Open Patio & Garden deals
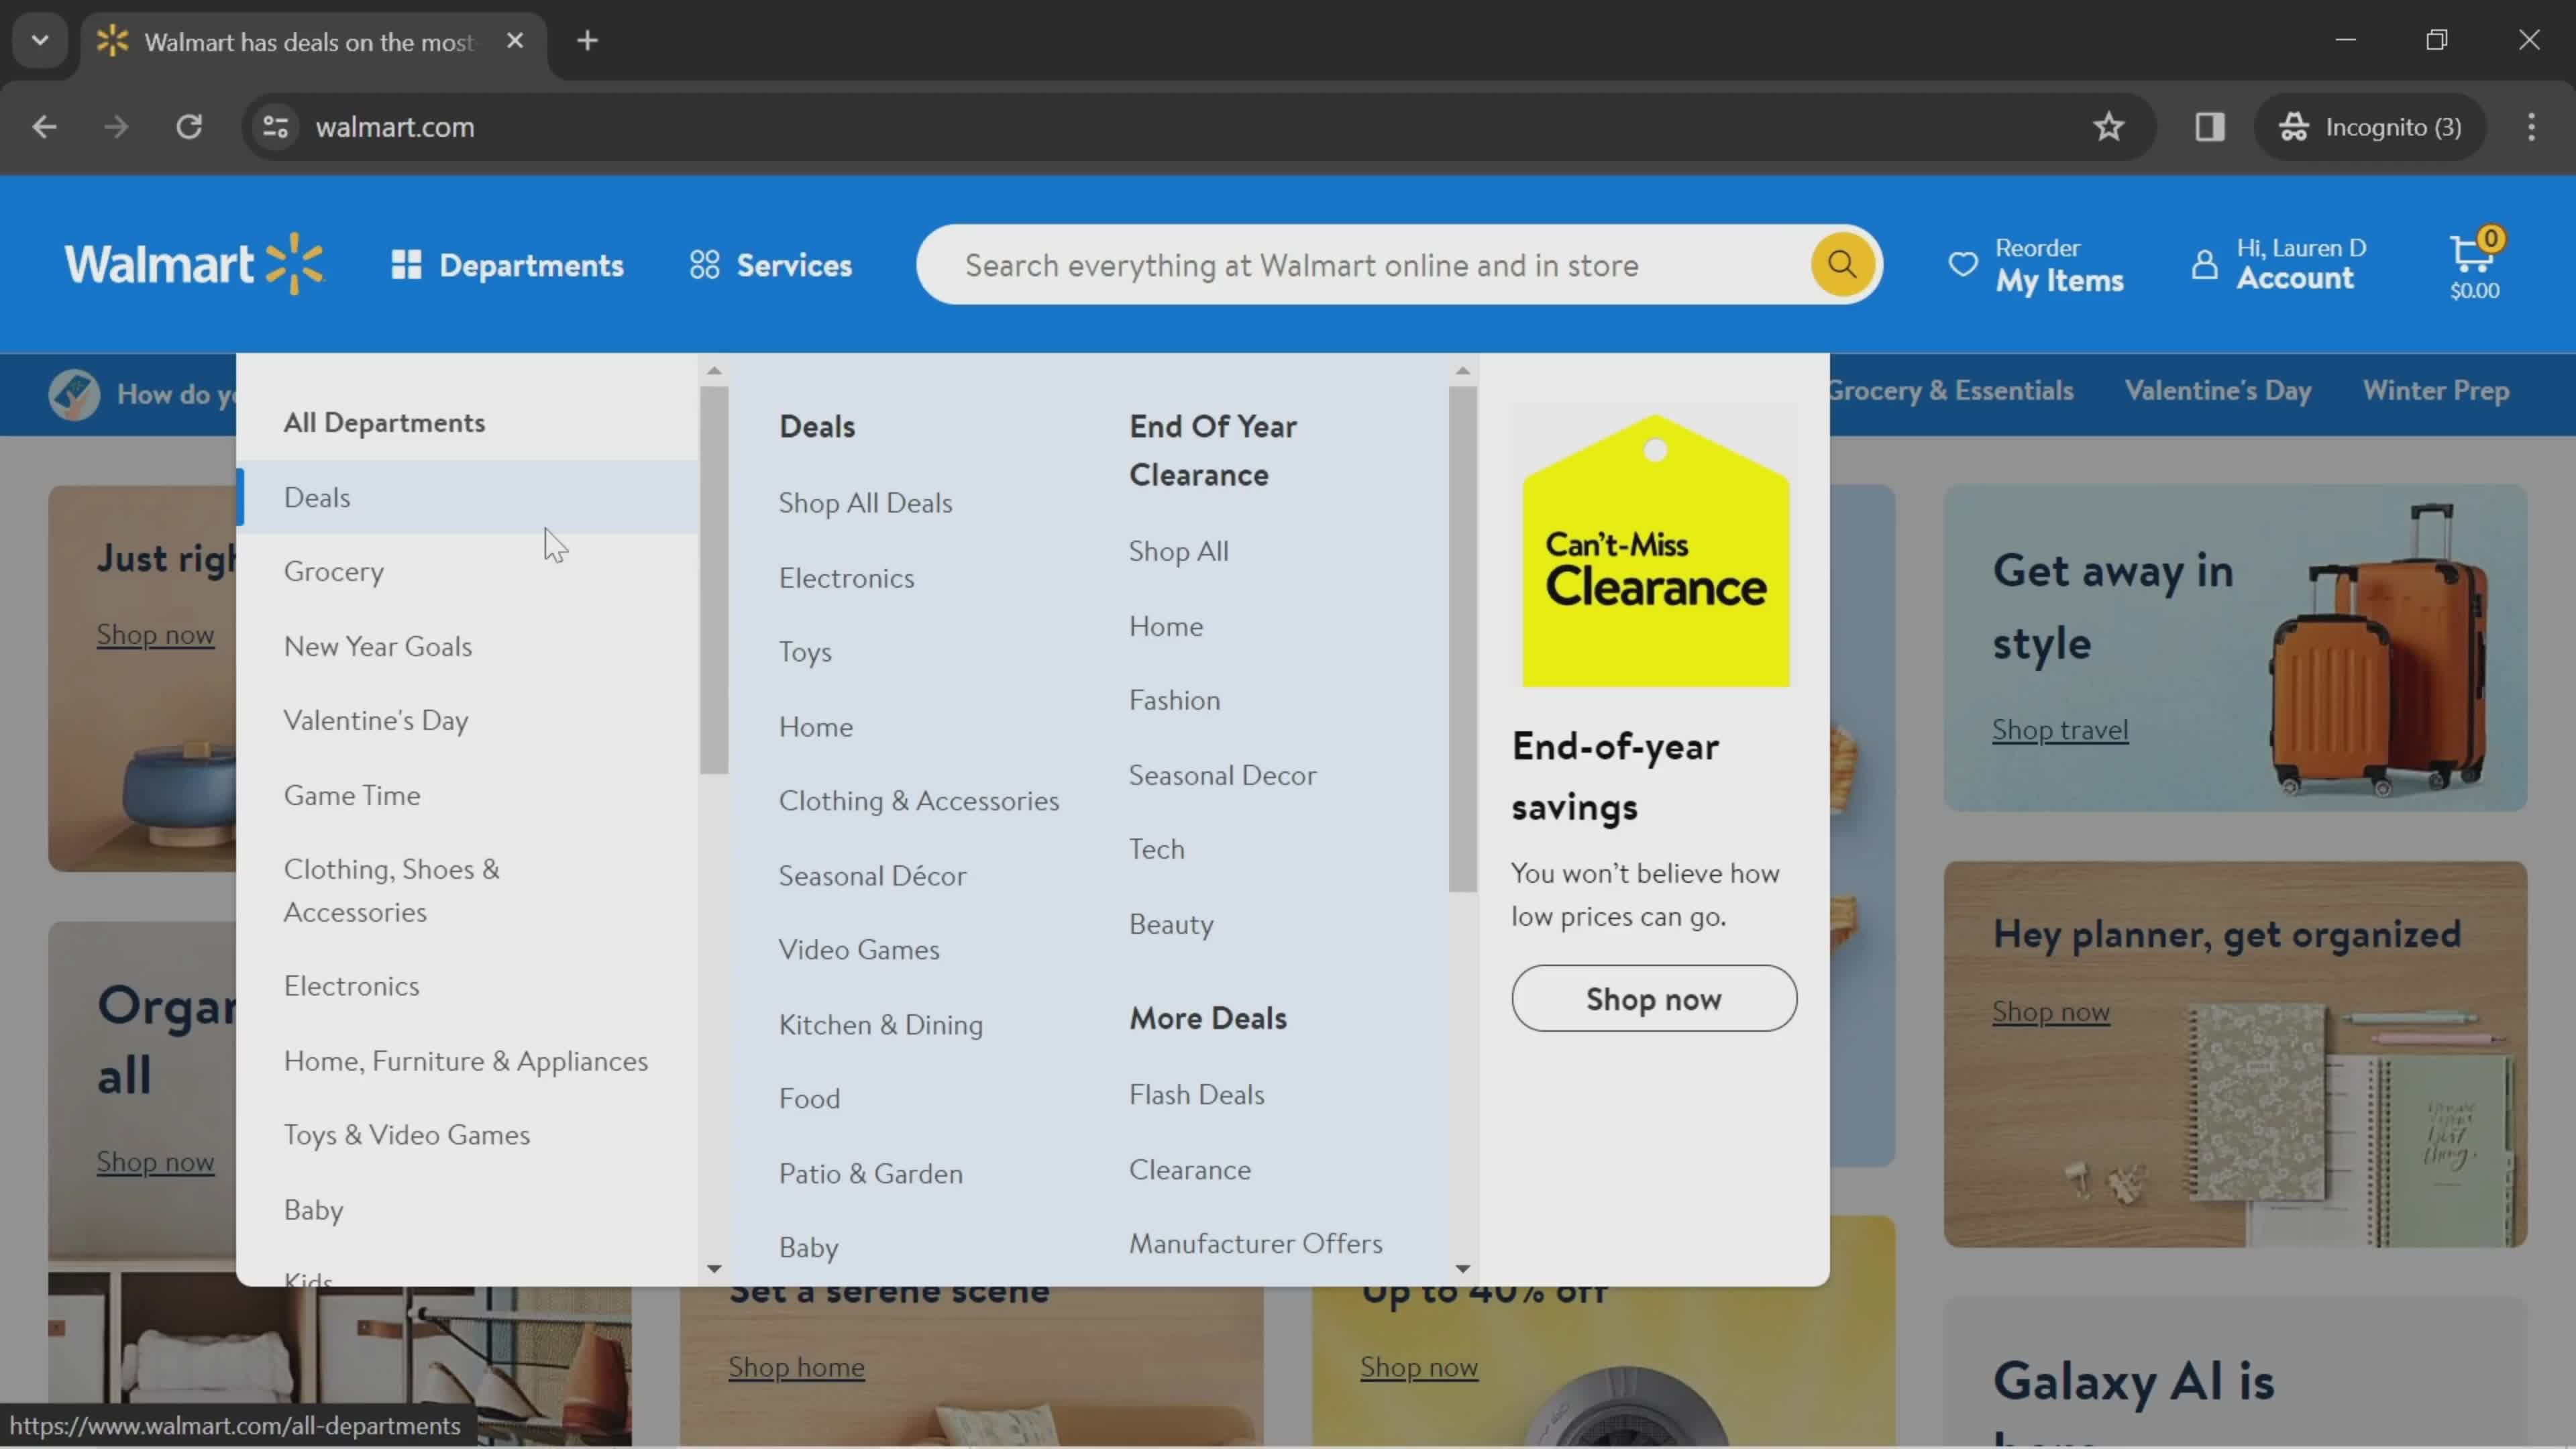 (x=871, y=1174)
